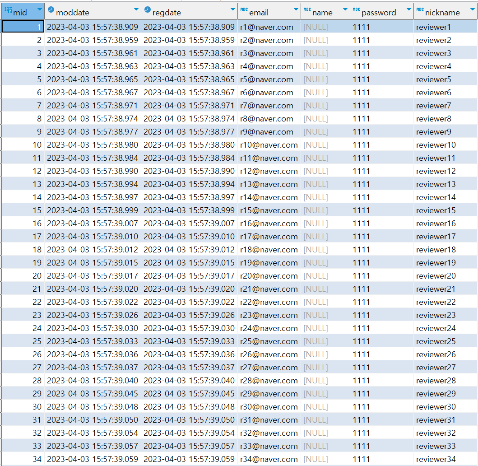478x466 pixels.
Task: Select email cell r20@naver.com
Action: (269, 276)
